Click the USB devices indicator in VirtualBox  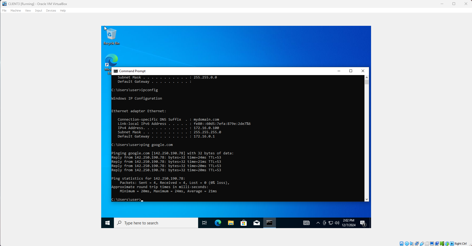click(x=422, y=244)
